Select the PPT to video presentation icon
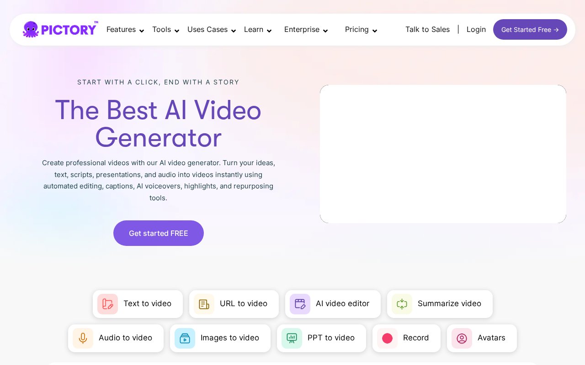This screenshot has width=585, height=365. click(x=292, y=338)
